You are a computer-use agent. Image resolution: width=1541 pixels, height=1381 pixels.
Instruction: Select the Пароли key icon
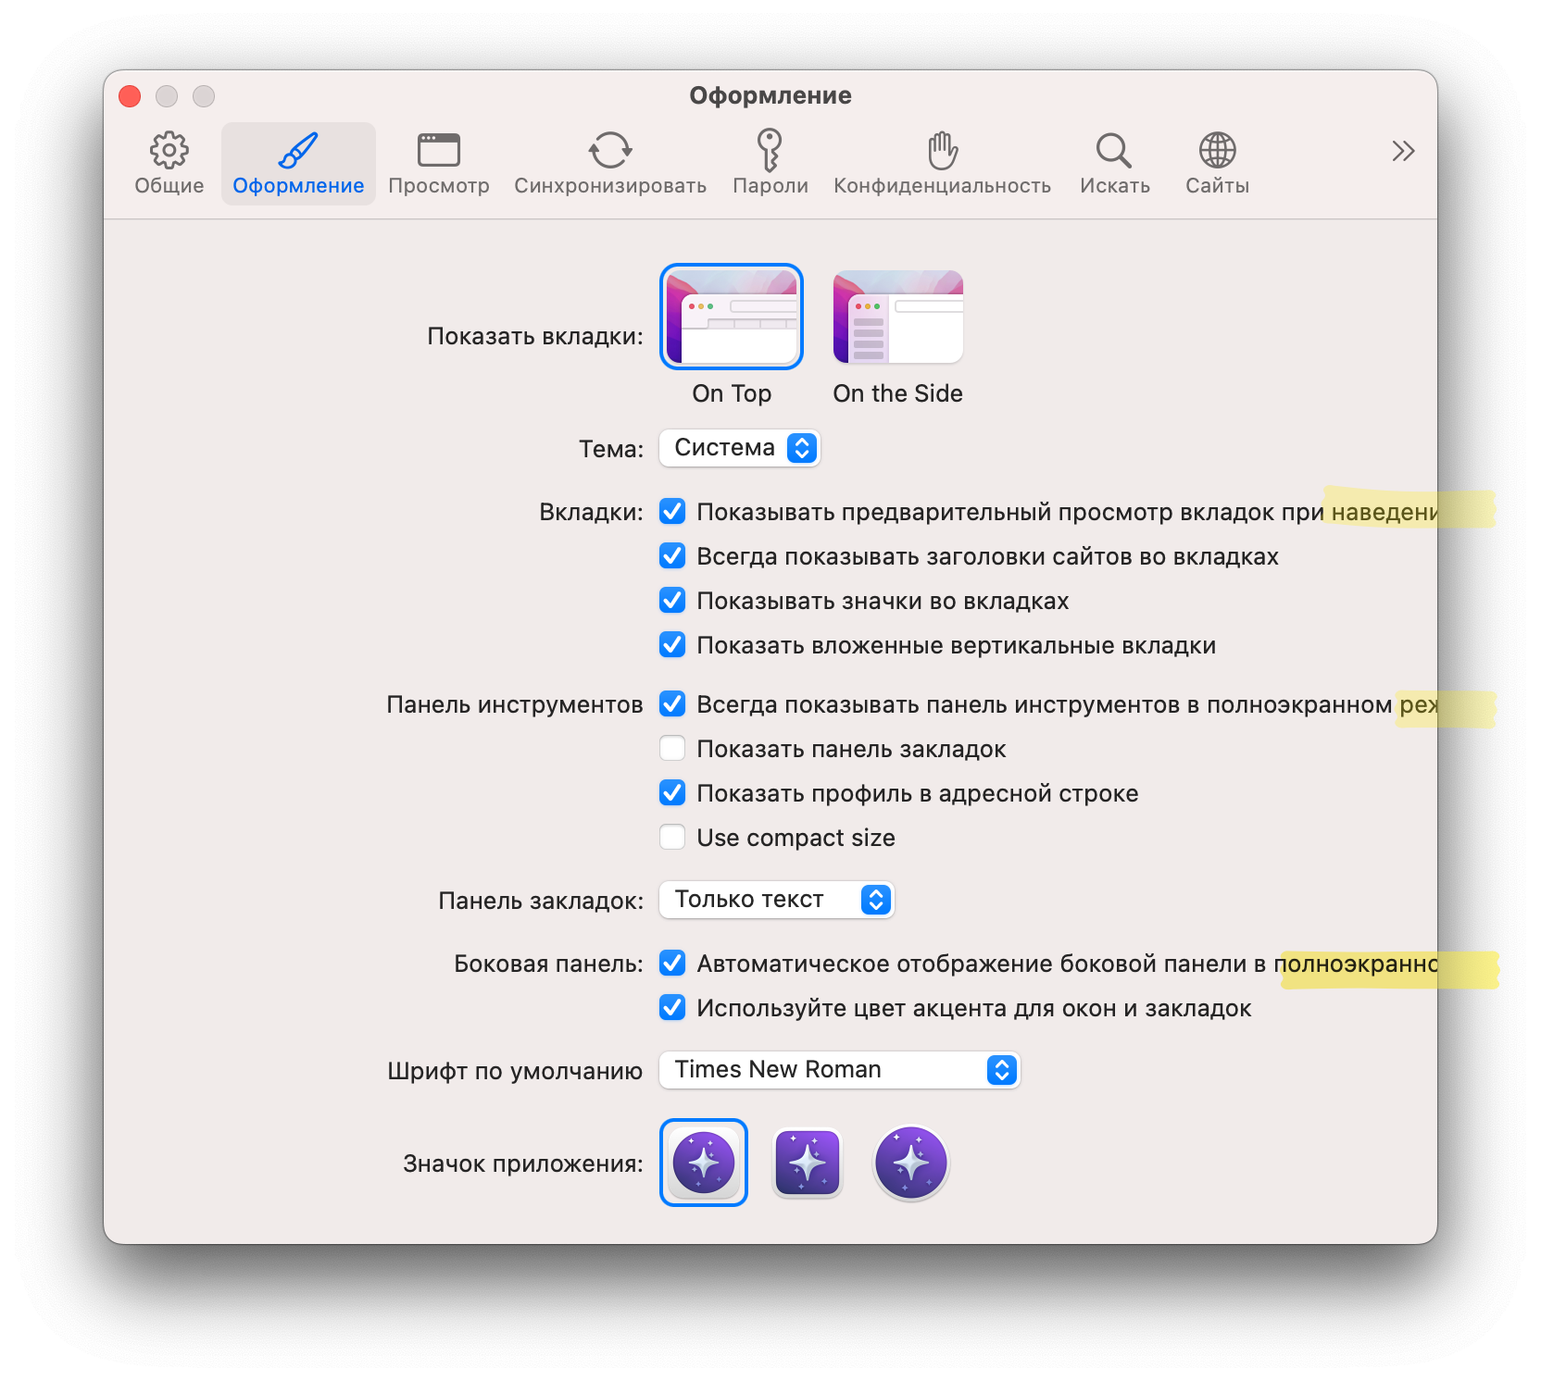(770, 151)
